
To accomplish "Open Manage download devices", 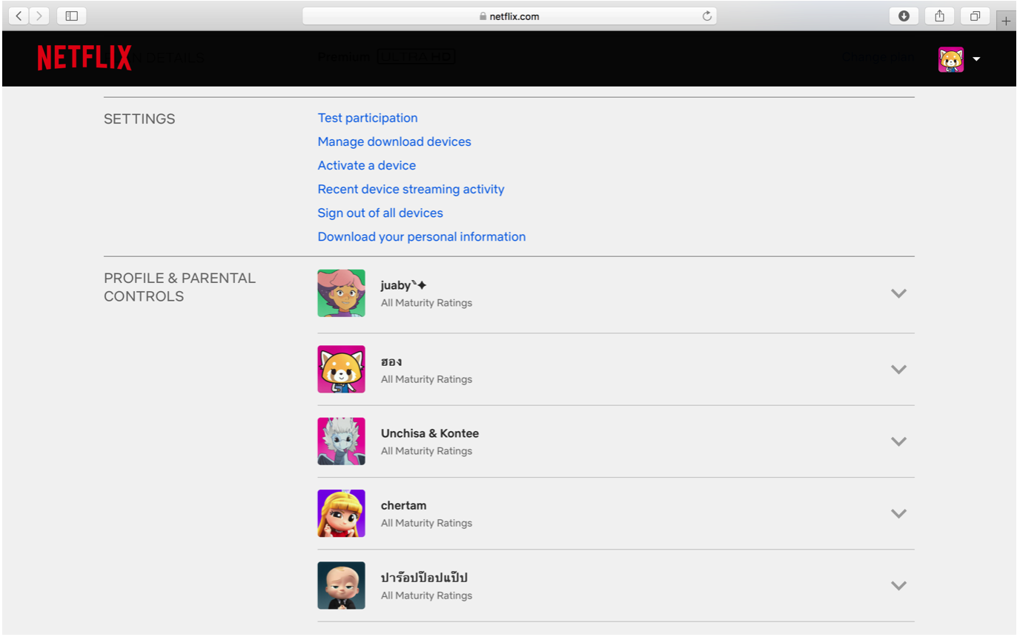I will tap(394, 141).
